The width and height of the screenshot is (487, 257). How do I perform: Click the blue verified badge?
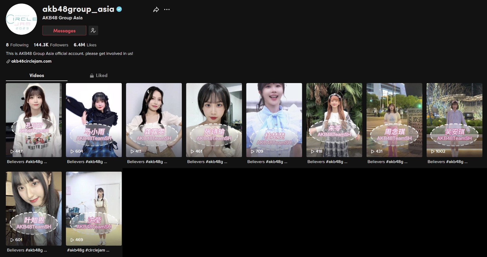point(119,9)
